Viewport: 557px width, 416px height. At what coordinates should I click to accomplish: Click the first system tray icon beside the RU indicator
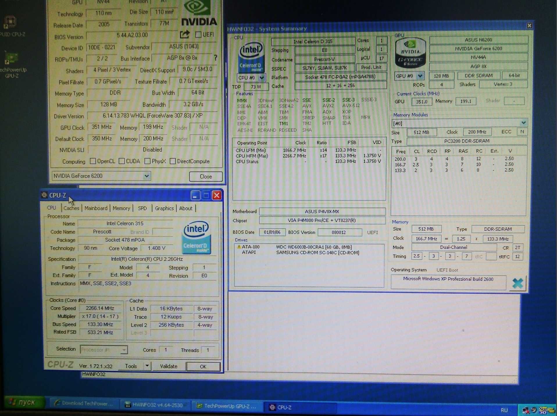point(525,410)
